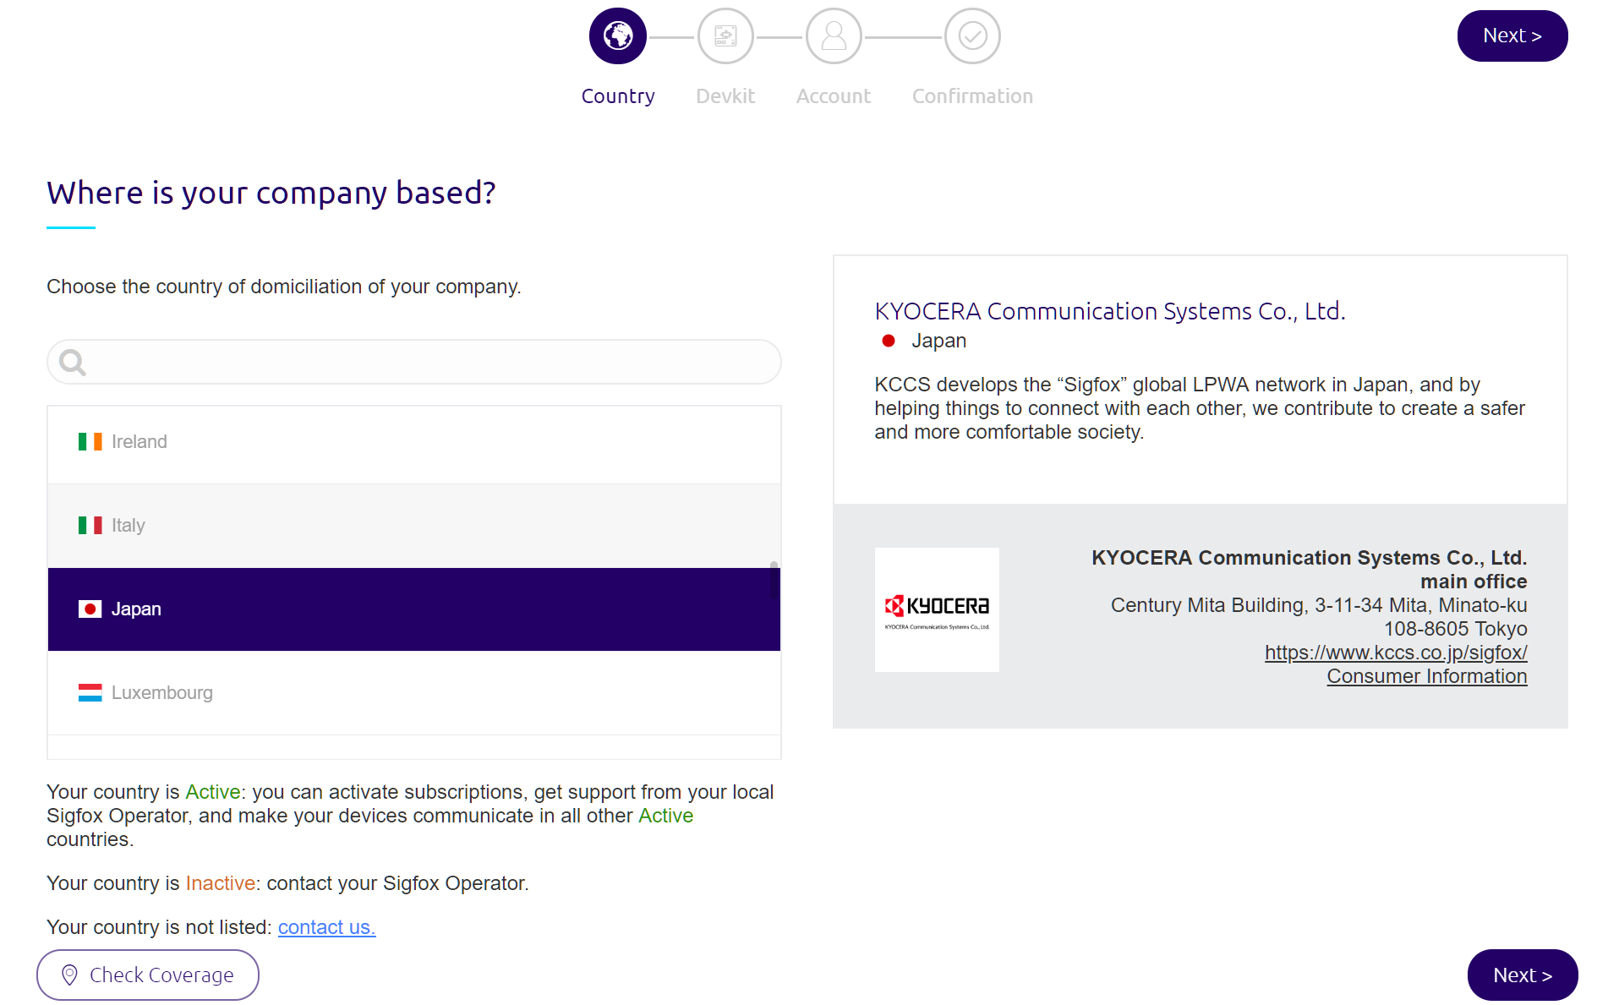Viewport: 1619px width, 1005px height.
Task: Select Italy from the country list
Action: tap(413, 526)
